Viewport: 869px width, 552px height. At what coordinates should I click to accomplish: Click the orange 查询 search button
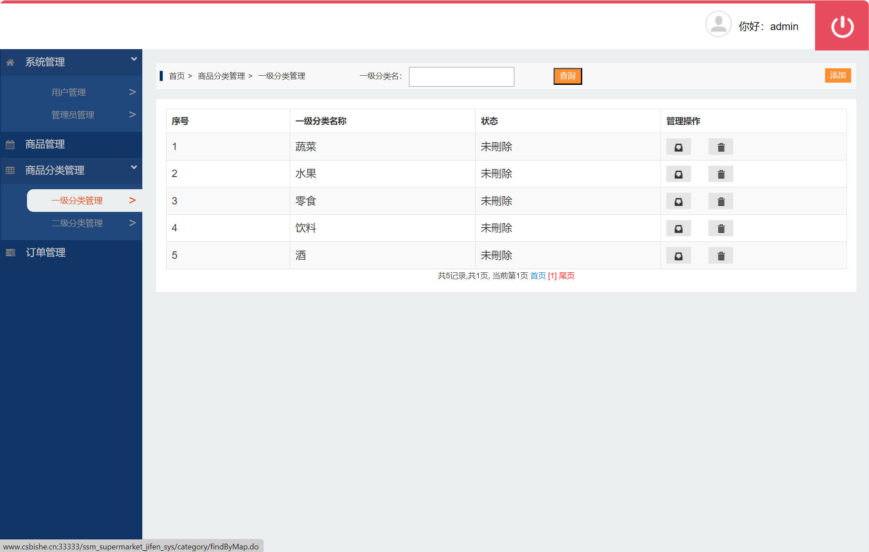click(x=567, y=76)
